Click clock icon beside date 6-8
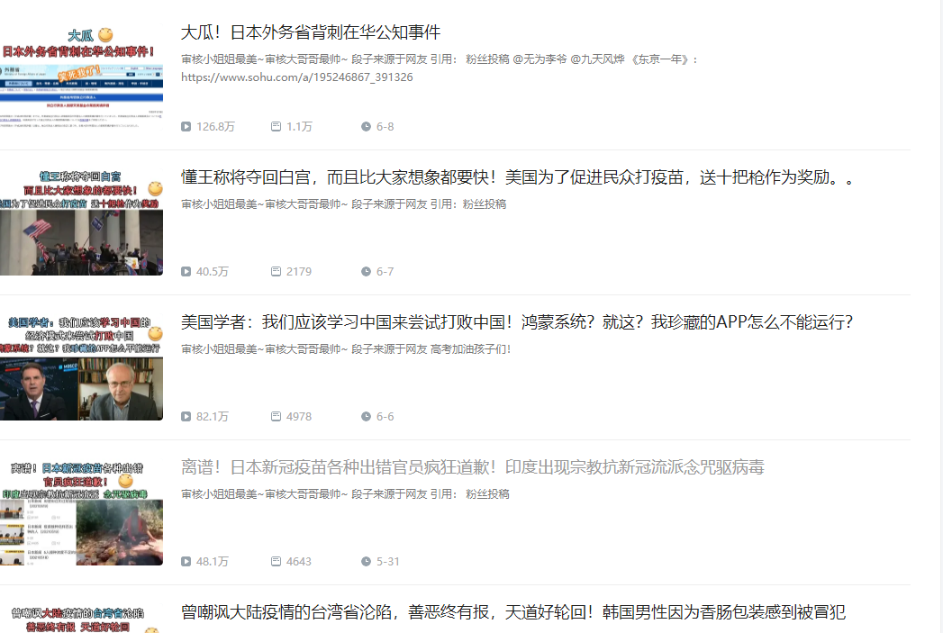 click(x=366, y=126)
